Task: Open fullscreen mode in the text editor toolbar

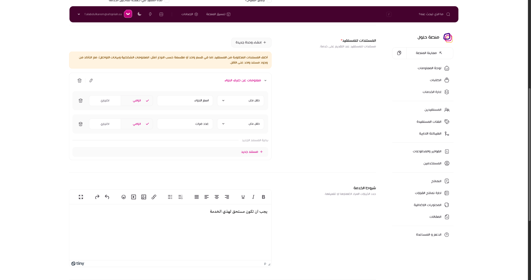Action: pos(80,197)
